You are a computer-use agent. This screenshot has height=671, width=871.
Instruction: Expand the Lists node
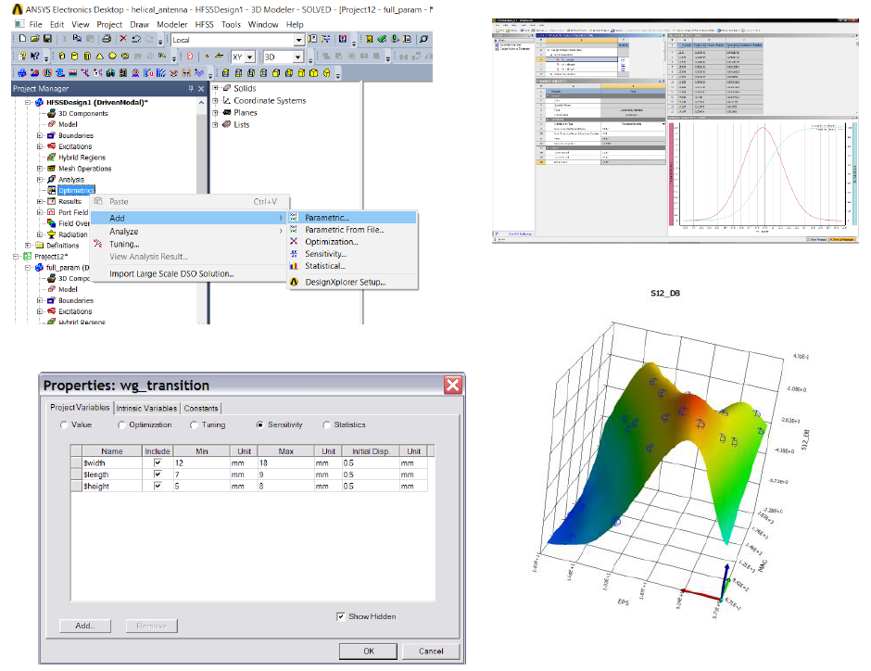tap(216, 124)
